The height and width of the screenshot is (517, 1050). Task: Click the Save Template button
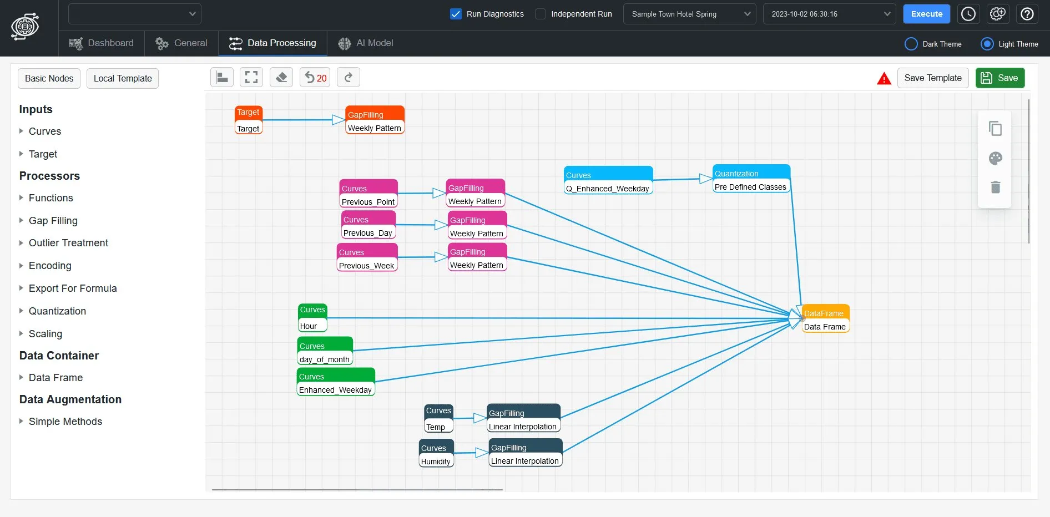click(x=933, y=78)
